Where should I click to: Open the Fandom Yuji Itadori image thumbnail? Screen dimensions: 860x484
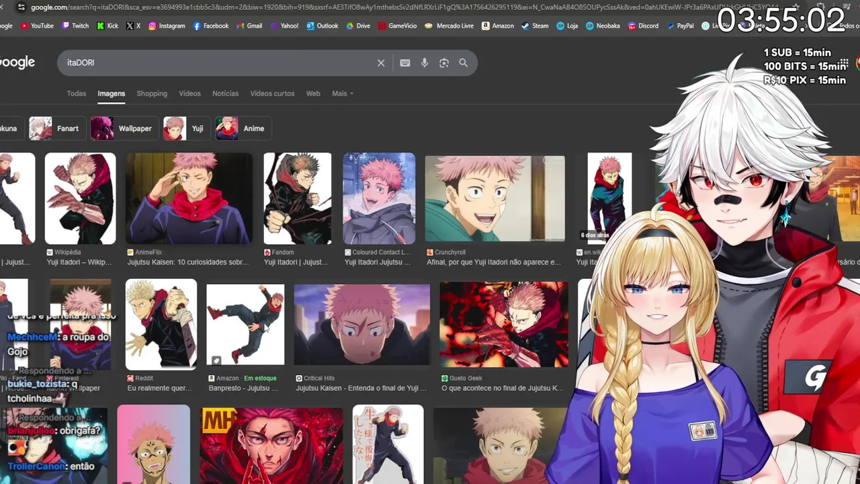pos(298,198)
